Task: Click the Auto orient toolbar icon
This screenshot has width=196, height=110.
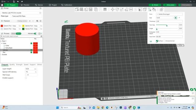Action: tap(86, 9)
